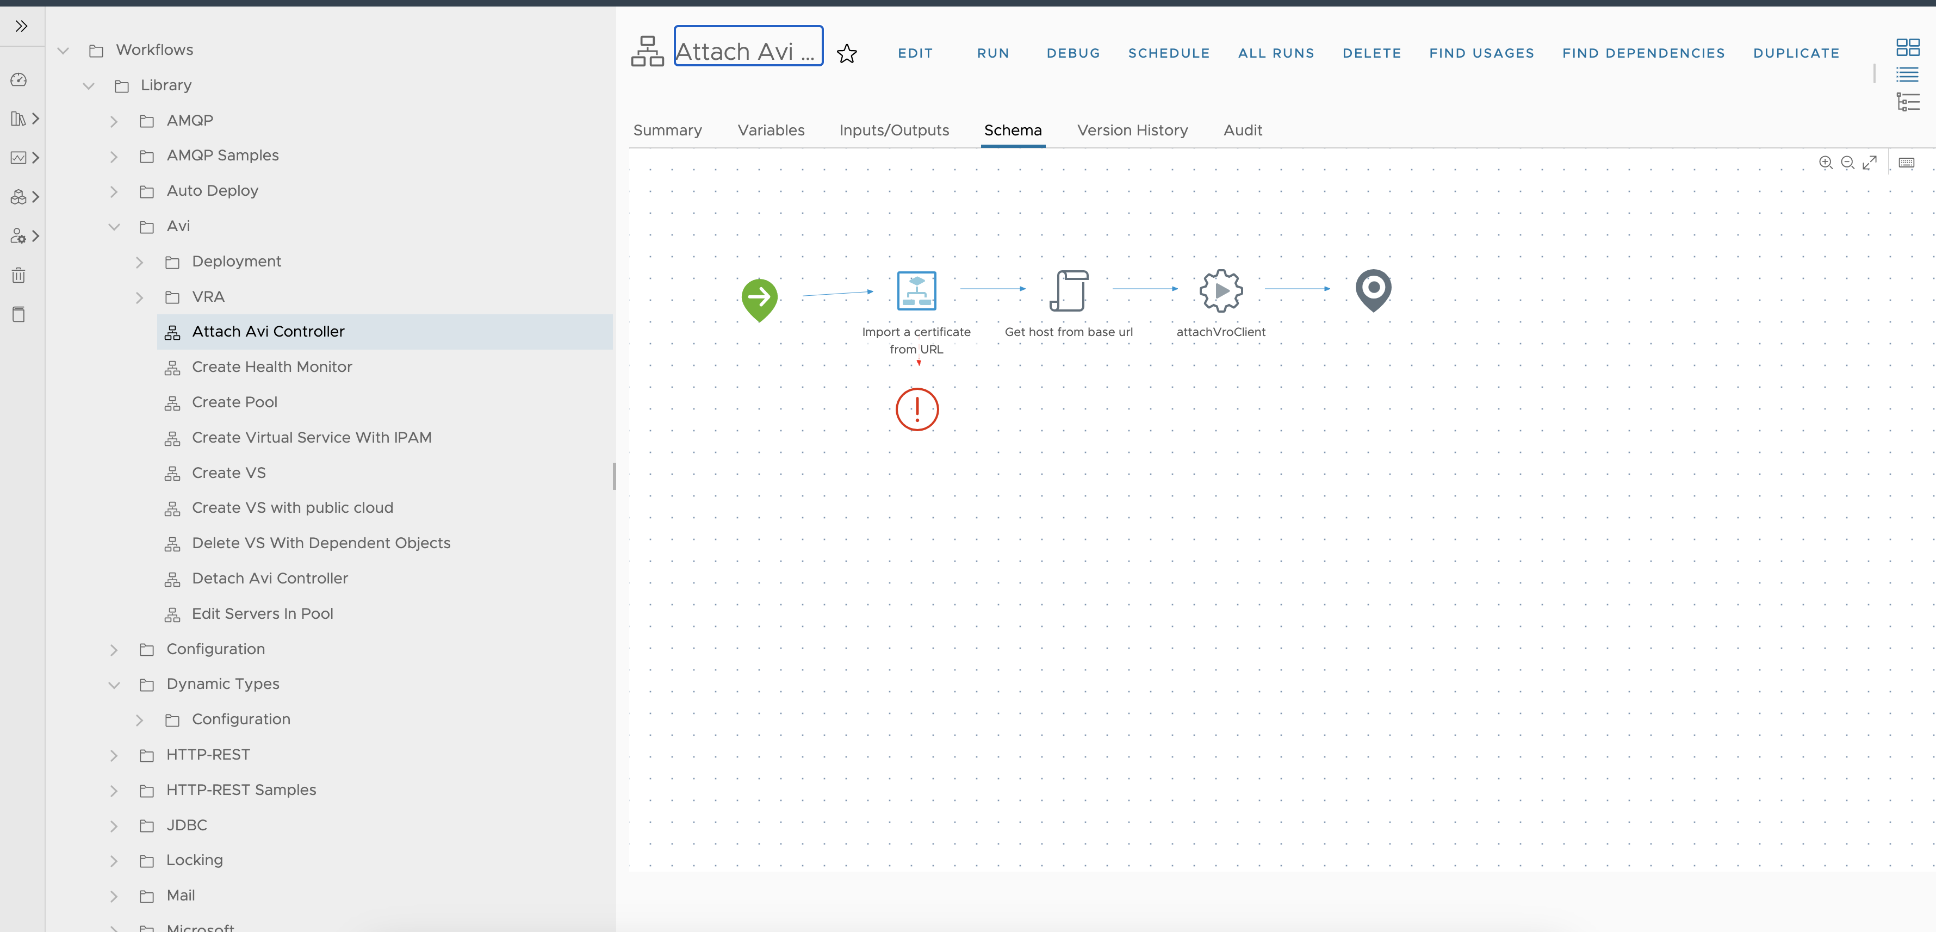Click FIND DEPENDENCIES
The image size is (1936, 932).
[1643, 53]
